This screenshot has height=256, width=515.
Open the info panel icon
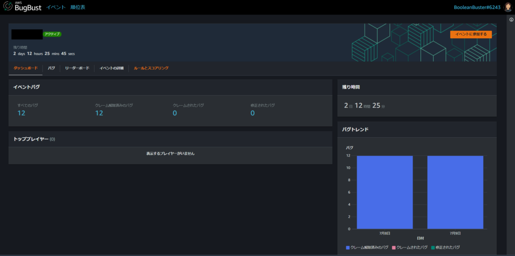click(x=511, y=20)
